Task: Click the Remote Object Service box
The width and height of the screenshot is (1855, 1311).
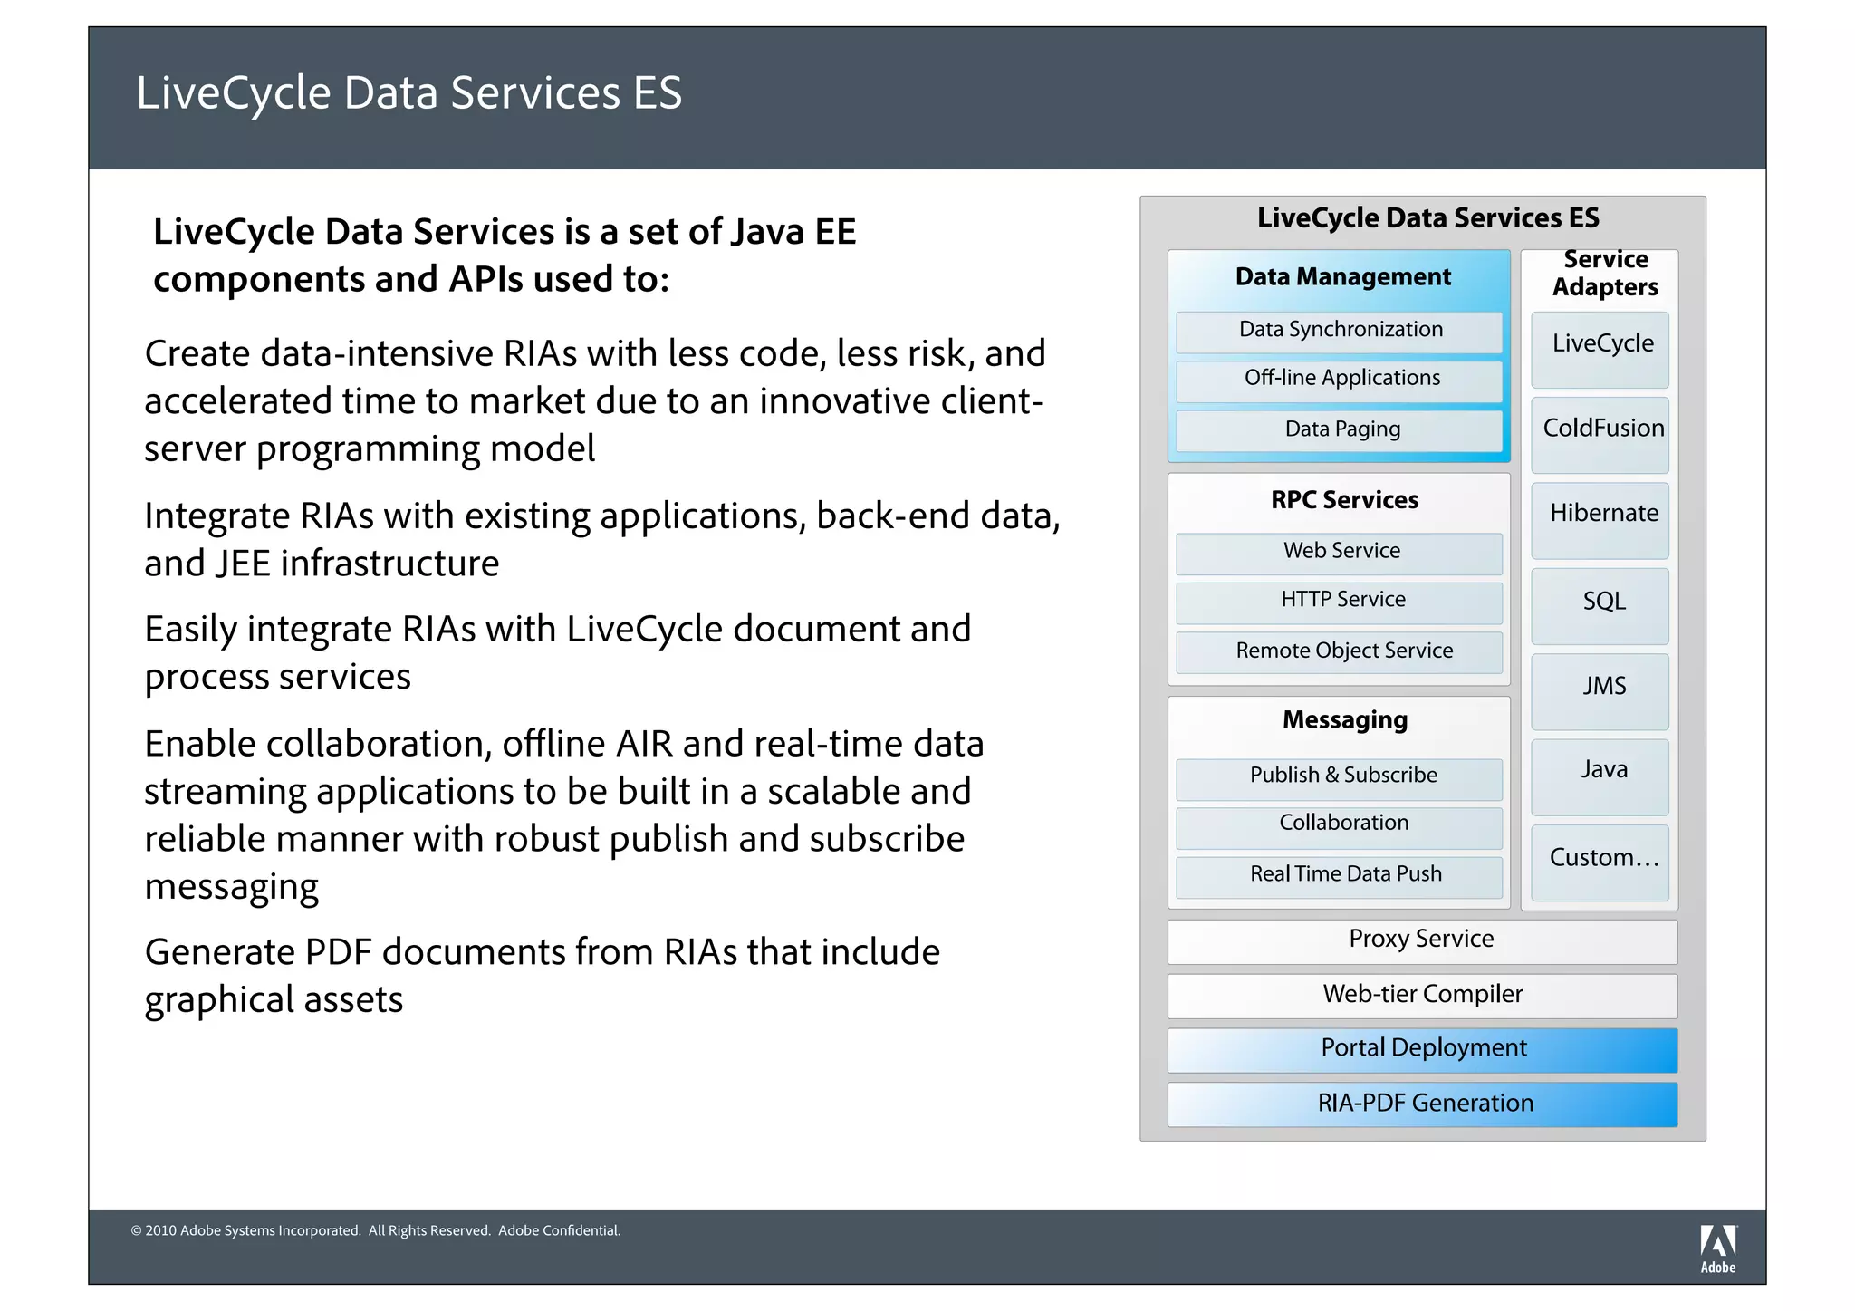Action: 1339,651
